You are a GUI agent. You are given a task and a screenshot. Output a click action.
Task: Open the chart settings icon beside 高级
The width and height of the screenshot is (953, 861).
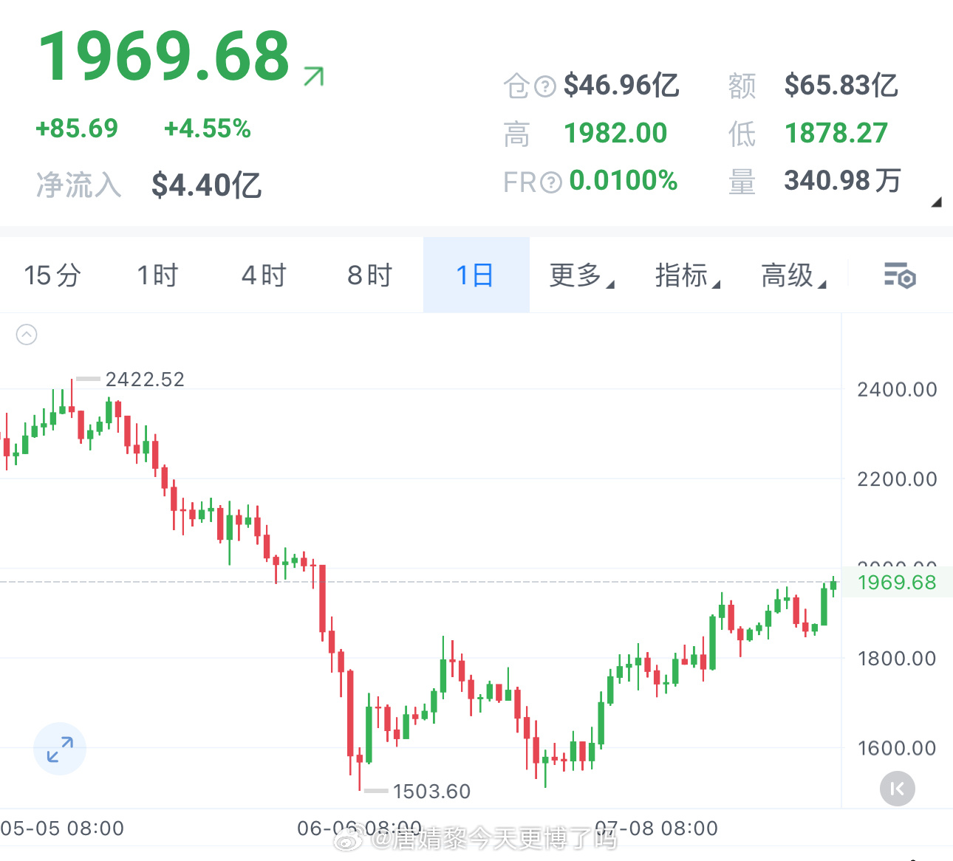click(900, 275)
